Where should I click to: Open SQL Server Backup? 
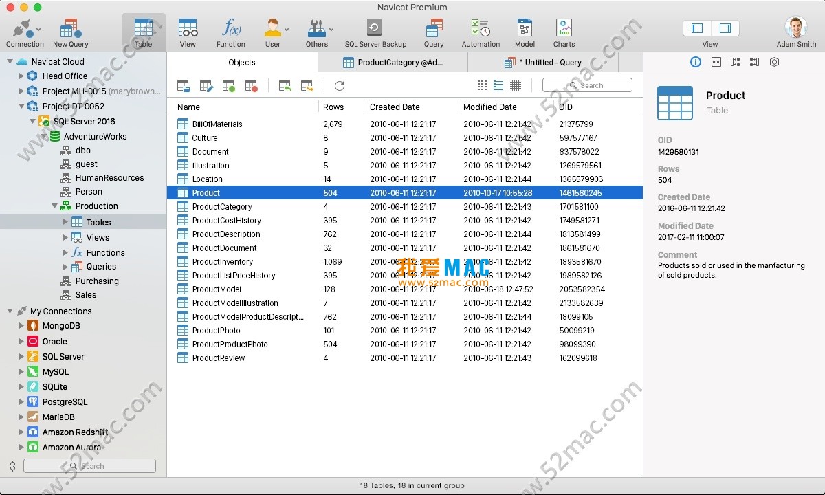[375, 33]
